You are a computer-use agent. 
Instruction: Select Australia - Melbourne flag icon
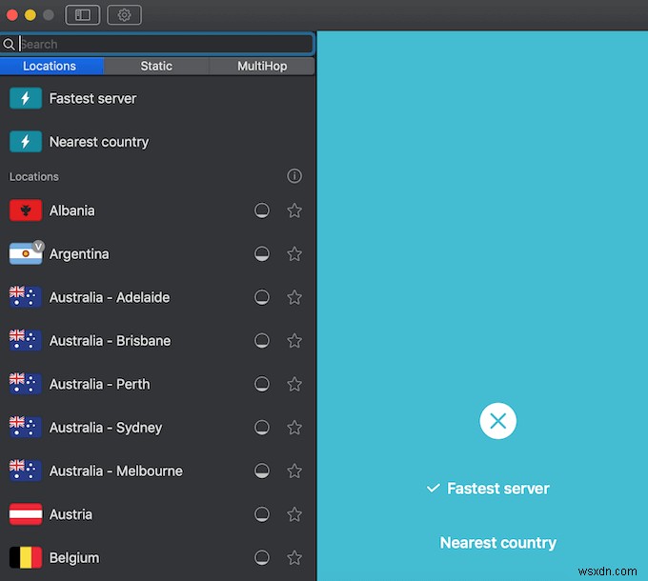26,471
